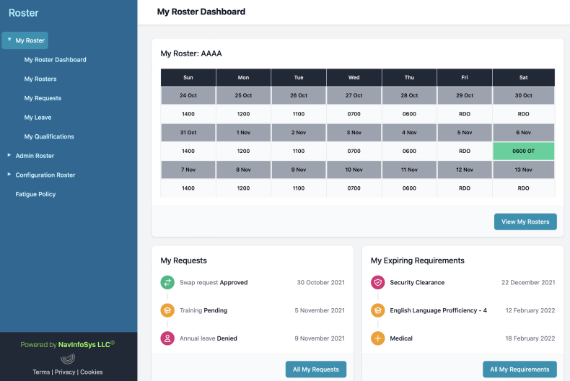This screenshot has height=381, width=570.
Task: Click the orange Training graduation cap icon
Action: (x=167, y=310)
